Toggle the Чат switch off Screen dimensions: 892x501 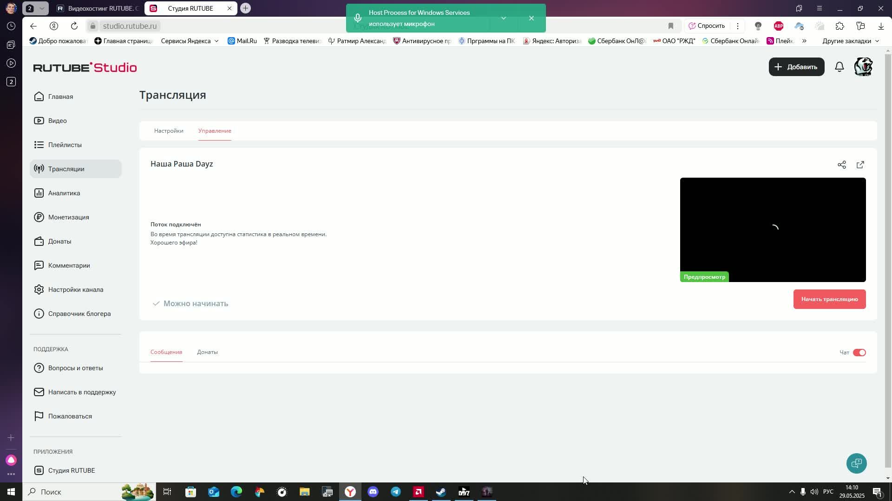point(859,353)
